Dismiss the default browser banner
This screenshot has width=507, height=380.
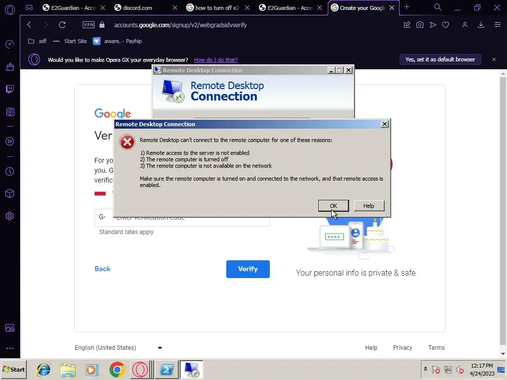coord(494,59)
